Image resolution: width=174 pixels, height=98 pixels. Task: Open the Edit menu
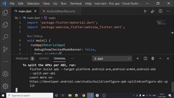point(21,4)
